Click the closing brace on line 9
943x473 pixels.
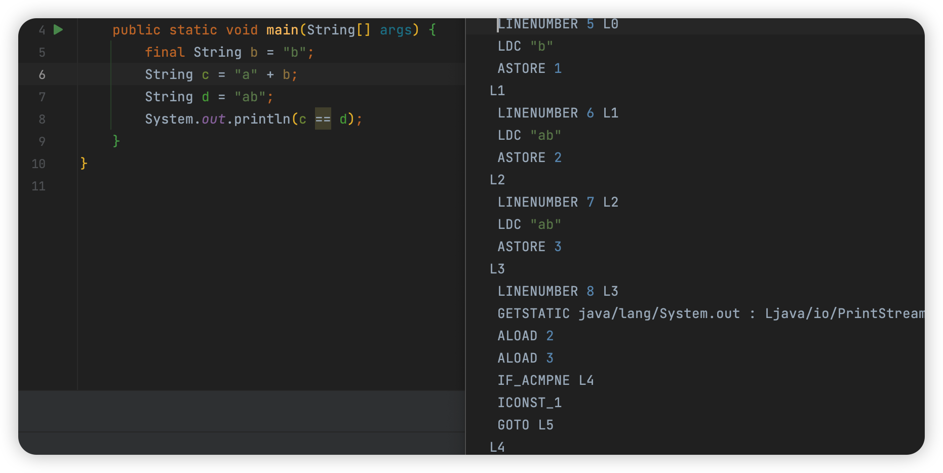[x=116, y=141]
